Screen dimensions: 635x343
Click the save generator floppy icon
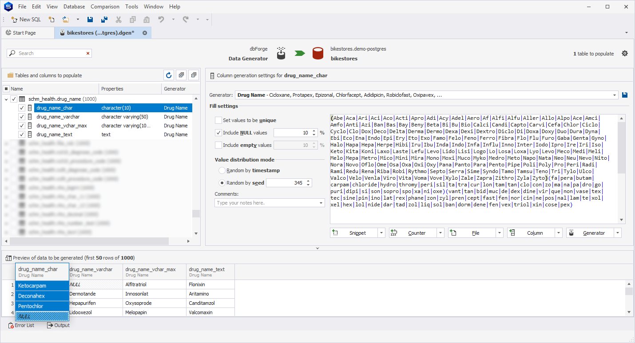click(x=625, y=95)
